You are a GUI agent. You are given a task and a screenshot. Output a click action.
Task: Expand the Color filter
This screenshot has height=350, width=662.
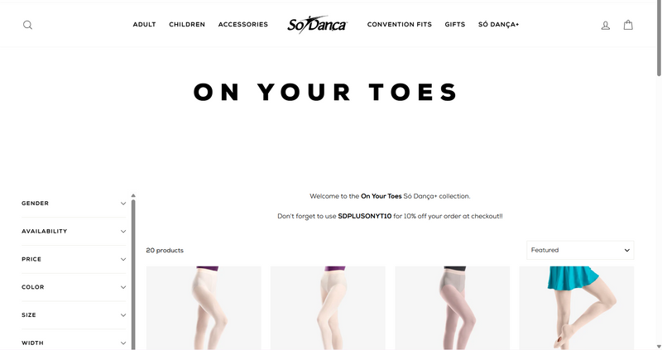pyautogui.click(x=74, y=287)
